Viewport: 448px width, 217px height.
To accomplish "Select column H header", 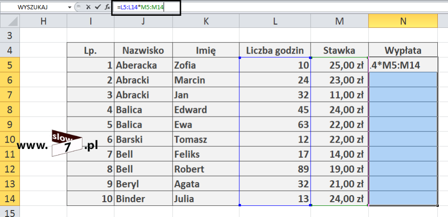I will tap(44, 21).
